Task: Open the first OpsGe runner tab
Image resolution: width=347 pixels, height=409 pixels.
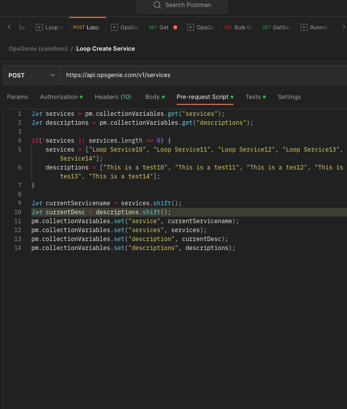Action: coord(125,27)
